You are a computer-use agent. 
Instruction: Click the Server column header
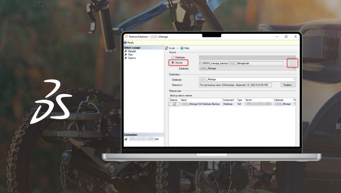[x=258, y=100]
